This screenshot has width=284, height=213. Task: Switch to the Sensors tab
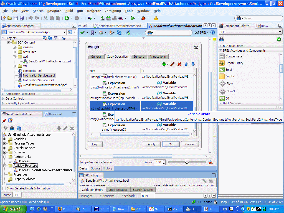[x=139, y=57]
